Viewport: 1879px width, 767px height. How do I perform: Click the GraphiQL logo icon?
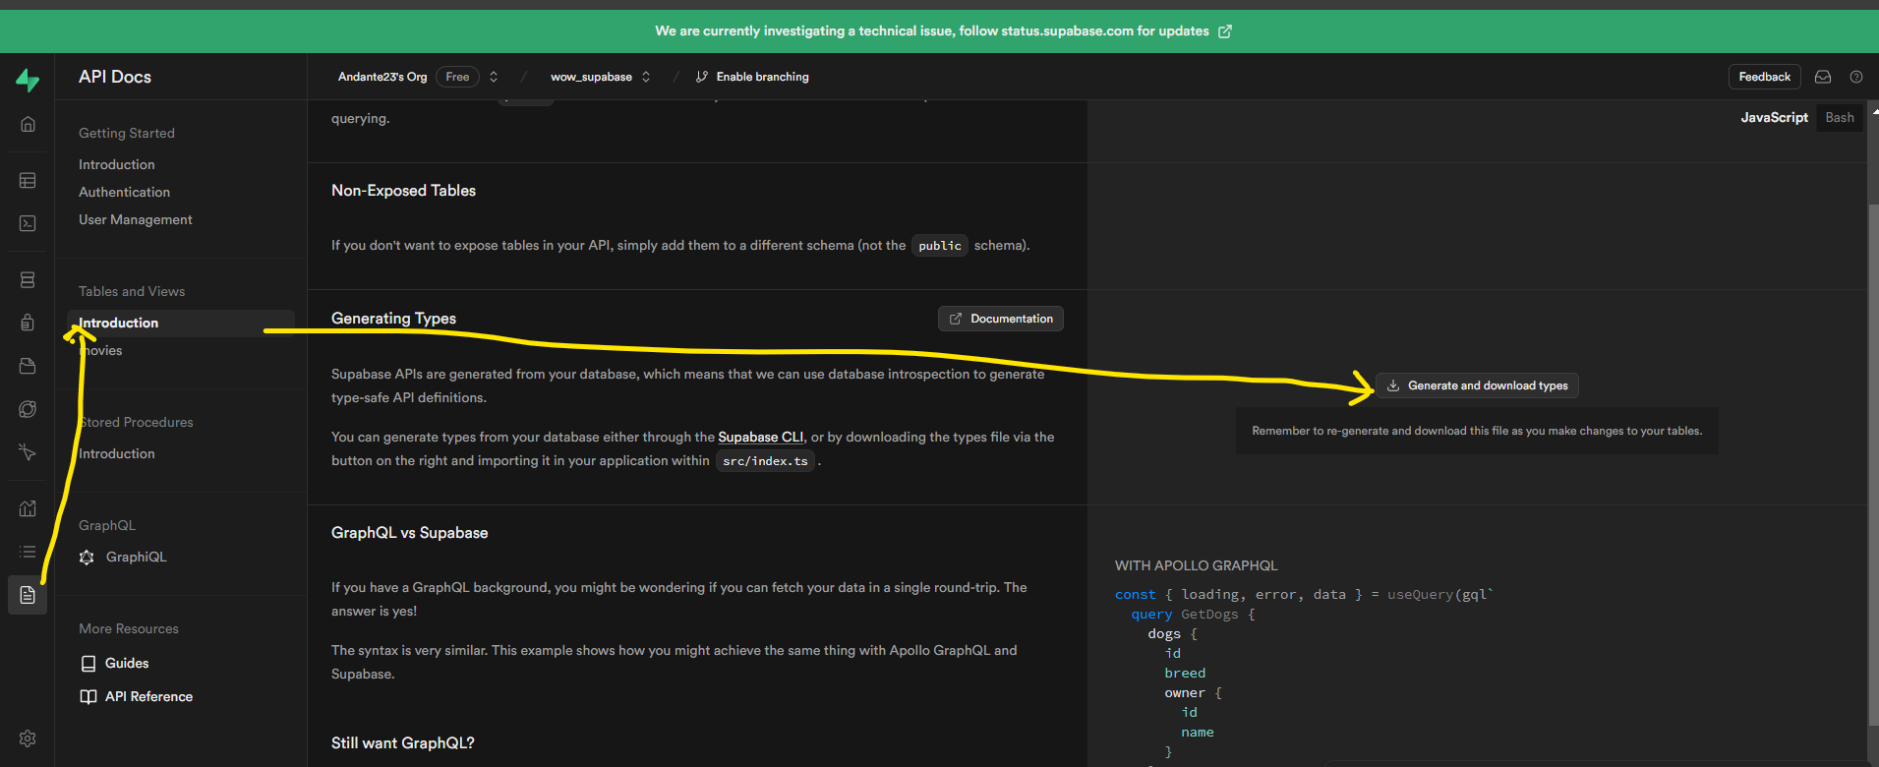point(87,558)
